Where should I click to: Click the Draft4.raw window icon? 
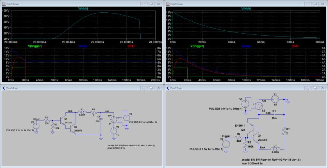(x=4, y=4)
